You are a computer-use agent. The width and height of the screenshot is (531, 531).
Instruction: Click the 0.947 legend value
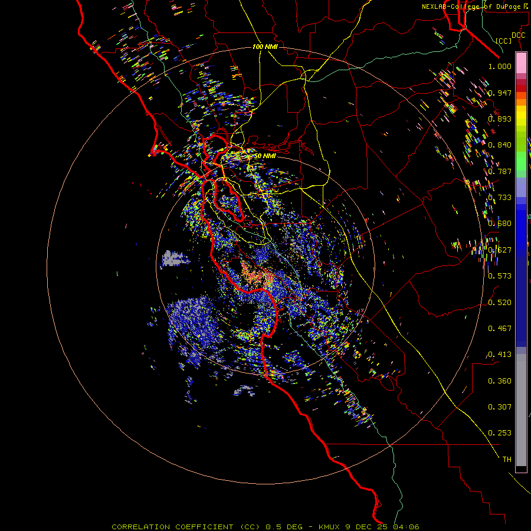[x=500, y=93]
